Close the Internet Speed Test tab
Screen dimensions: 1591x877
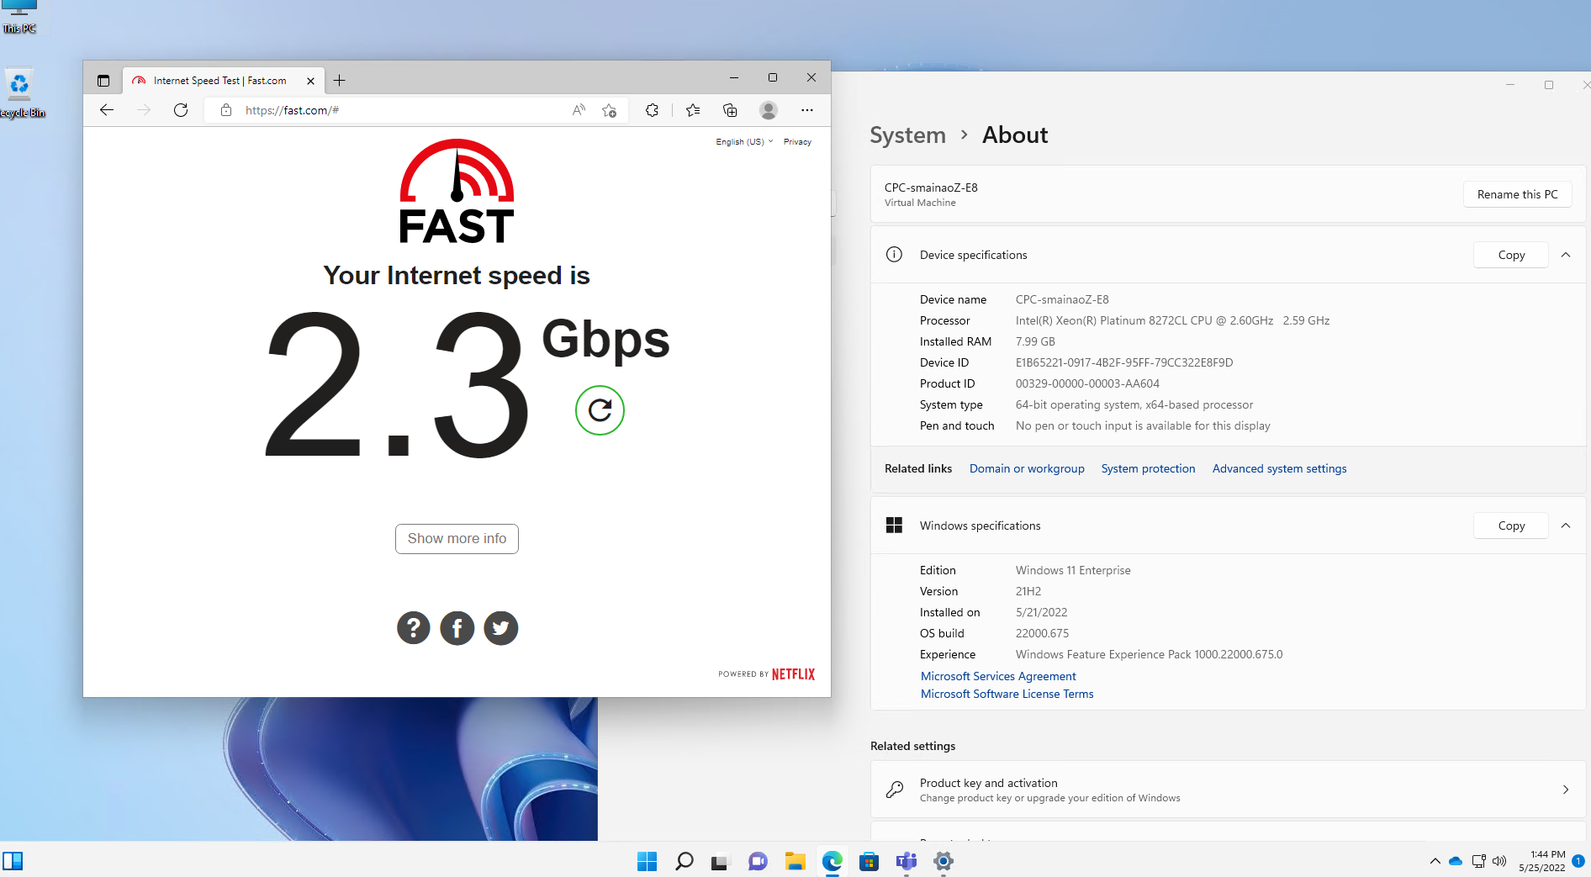(x=310, y=82)
